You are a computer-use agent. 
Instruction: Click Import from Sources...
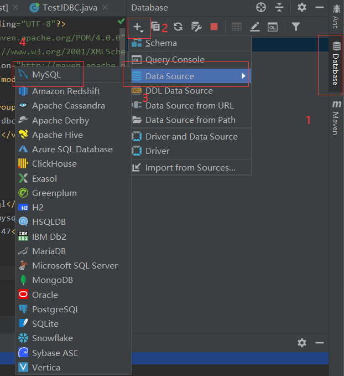191,168
